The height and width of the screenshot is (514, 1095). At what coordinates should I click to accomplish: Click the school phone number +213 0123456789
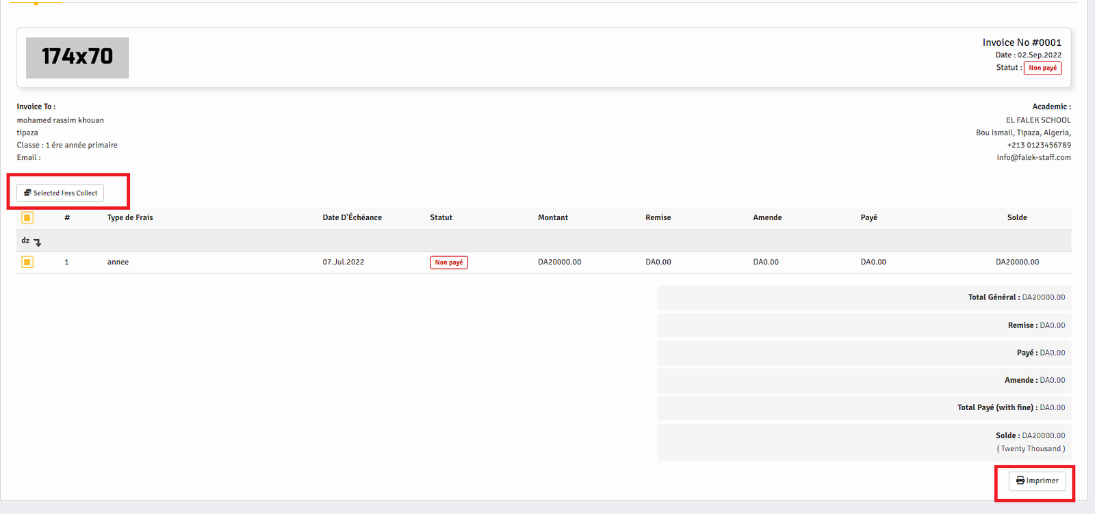click(1038, 145)
